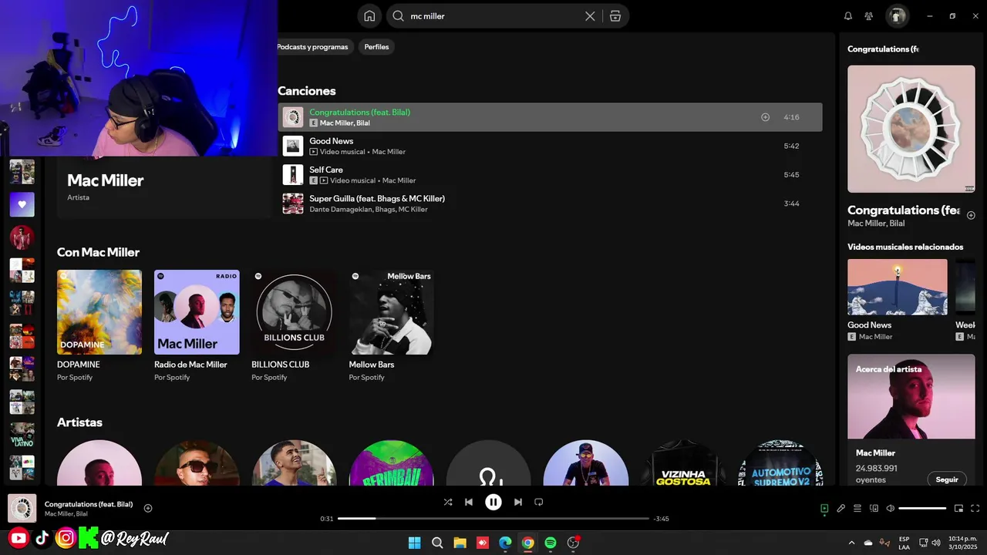Open the profile avatar menu
The height and width of the screenshot is (555, 987).
click(897, 16)
